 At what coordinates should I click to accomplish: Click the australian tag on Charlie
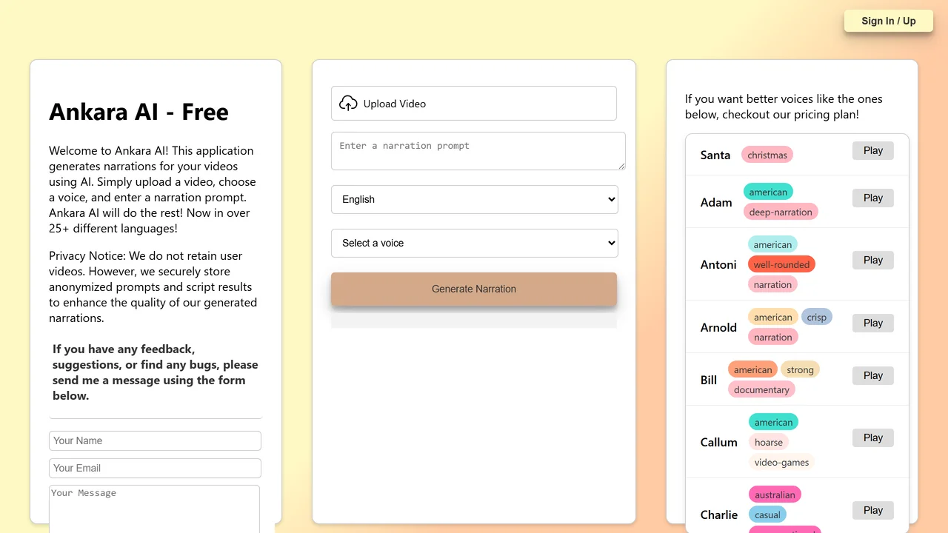tap(775, 495)
